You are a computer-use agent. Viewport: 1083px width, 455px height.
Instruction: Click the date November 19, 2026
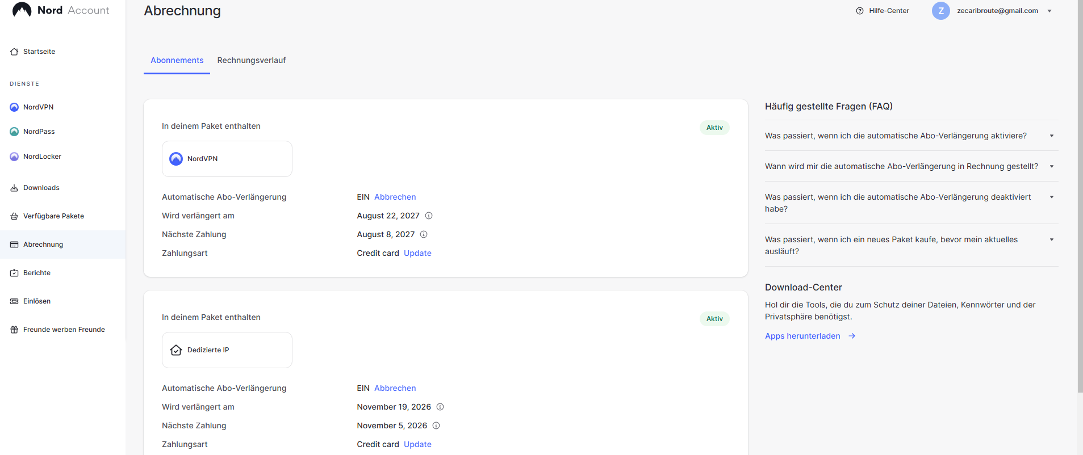coord(394,407)
